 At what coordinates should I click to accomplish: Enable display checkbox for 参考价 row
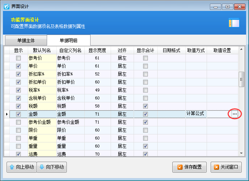point(18,58)
